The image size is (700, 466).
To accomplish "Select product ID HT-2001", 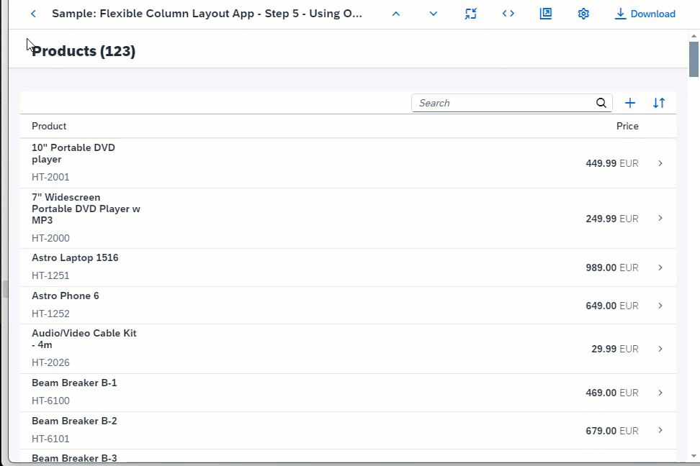I will (50, 177).
